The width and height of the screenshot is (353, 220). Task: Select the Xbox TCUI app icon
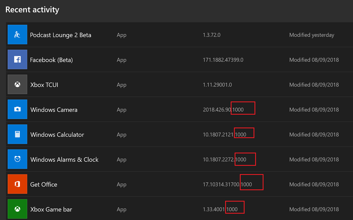coord(17,85)
